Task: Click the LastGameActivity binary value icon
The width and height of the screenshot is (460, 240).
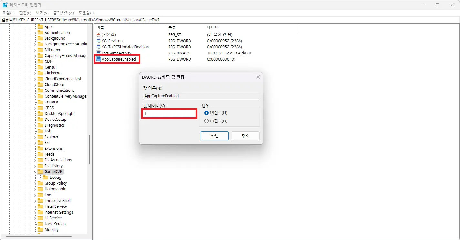Action: (x=98, y=53)
